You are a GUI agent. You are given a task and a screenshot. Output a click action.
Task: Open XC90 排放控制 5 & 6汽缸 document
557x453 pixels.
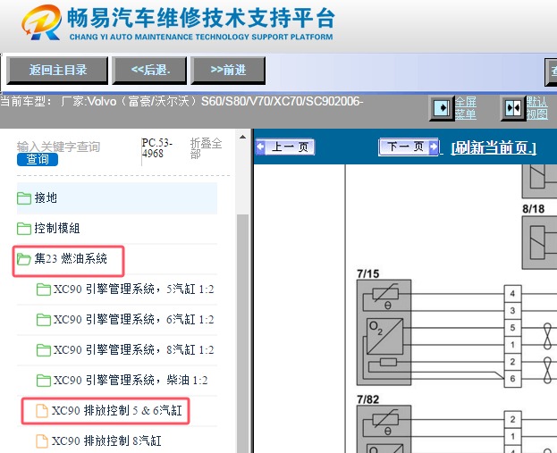pos(117,411)
